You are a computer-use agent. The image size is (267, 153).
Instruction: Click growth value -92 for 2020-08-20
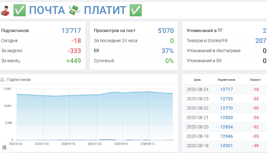pyautogui.click(x=255, y=127)
